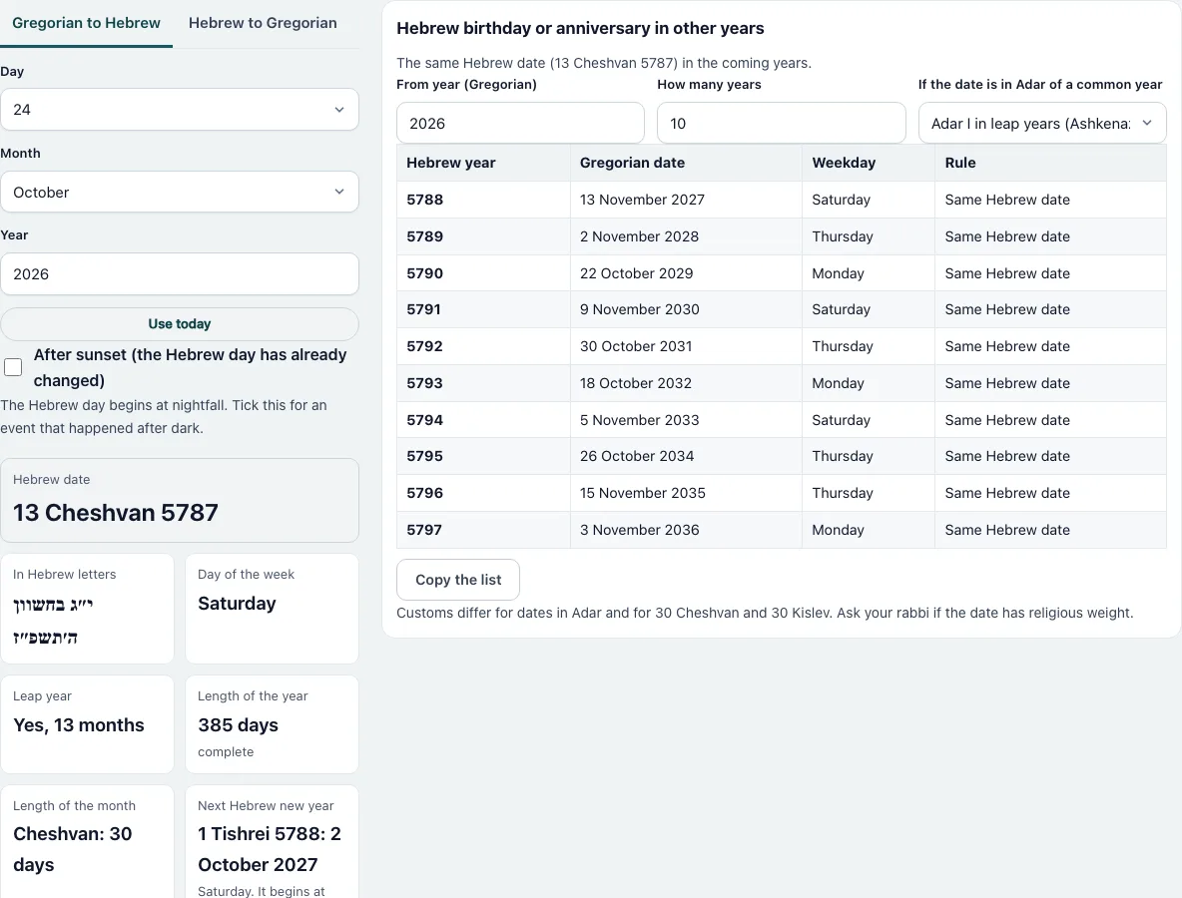This screenshot has width=1182, height=898.
Task: Click the Use today button
Action: (180, 324)
